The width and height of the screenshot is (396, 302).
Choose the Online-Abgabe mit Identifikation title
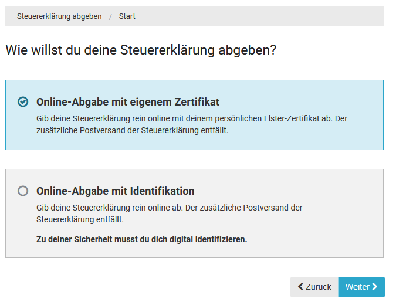[116, 191]
